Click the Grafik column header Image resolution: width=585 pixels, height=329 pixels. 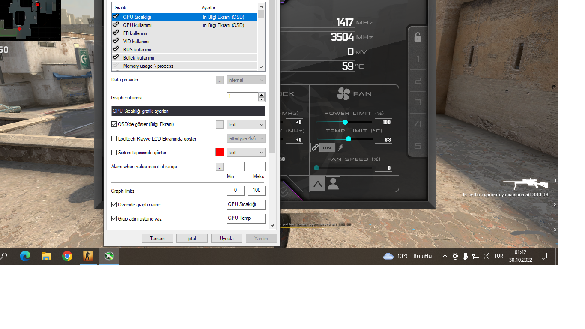155,8
